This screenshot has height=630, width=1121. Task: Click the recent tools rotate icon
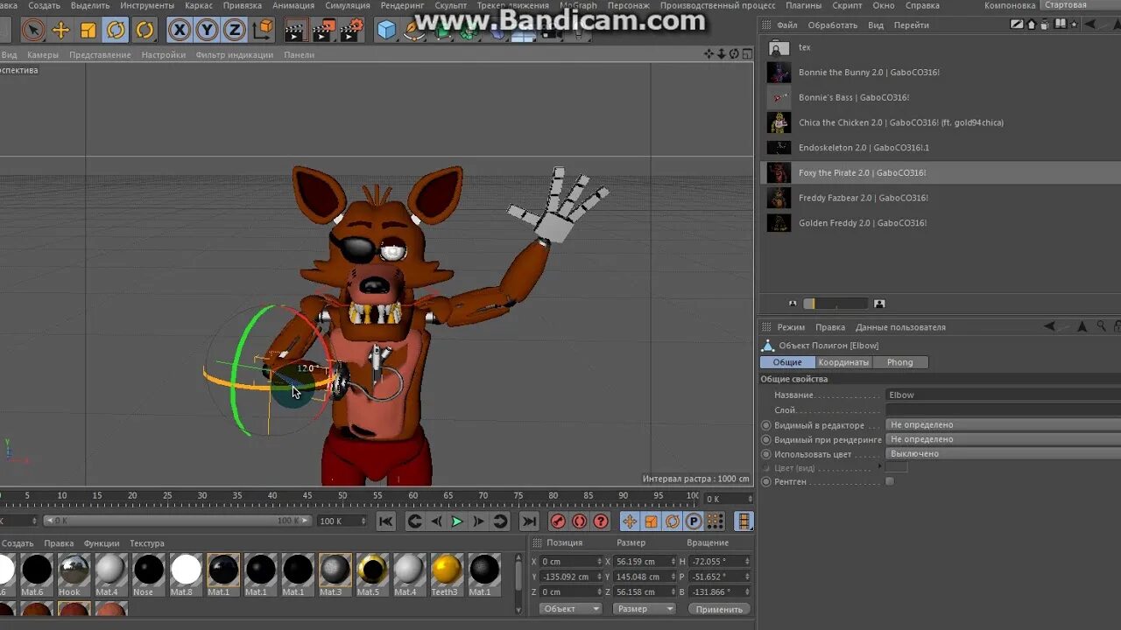click(145, 31)
